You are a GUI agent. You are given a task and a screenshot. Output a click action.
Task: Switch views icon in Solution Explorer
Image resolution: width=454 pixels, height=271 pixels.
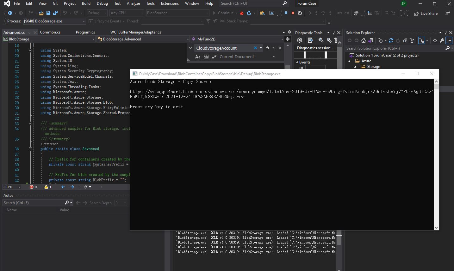click(371, 40)
